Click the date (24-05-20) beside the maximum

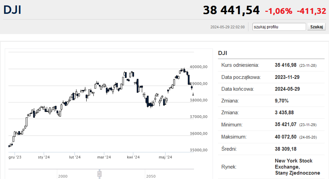click(308, 137)
